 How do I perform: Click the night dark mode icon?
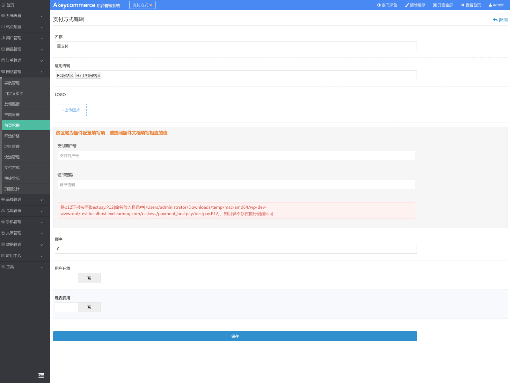[379, 5]
